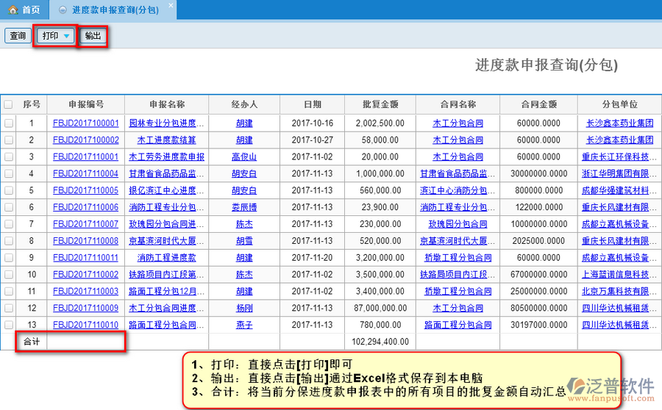This screenshot has height=410, width=662.
Task: Click the 批复金额 column header
Action: coord(380,104)
